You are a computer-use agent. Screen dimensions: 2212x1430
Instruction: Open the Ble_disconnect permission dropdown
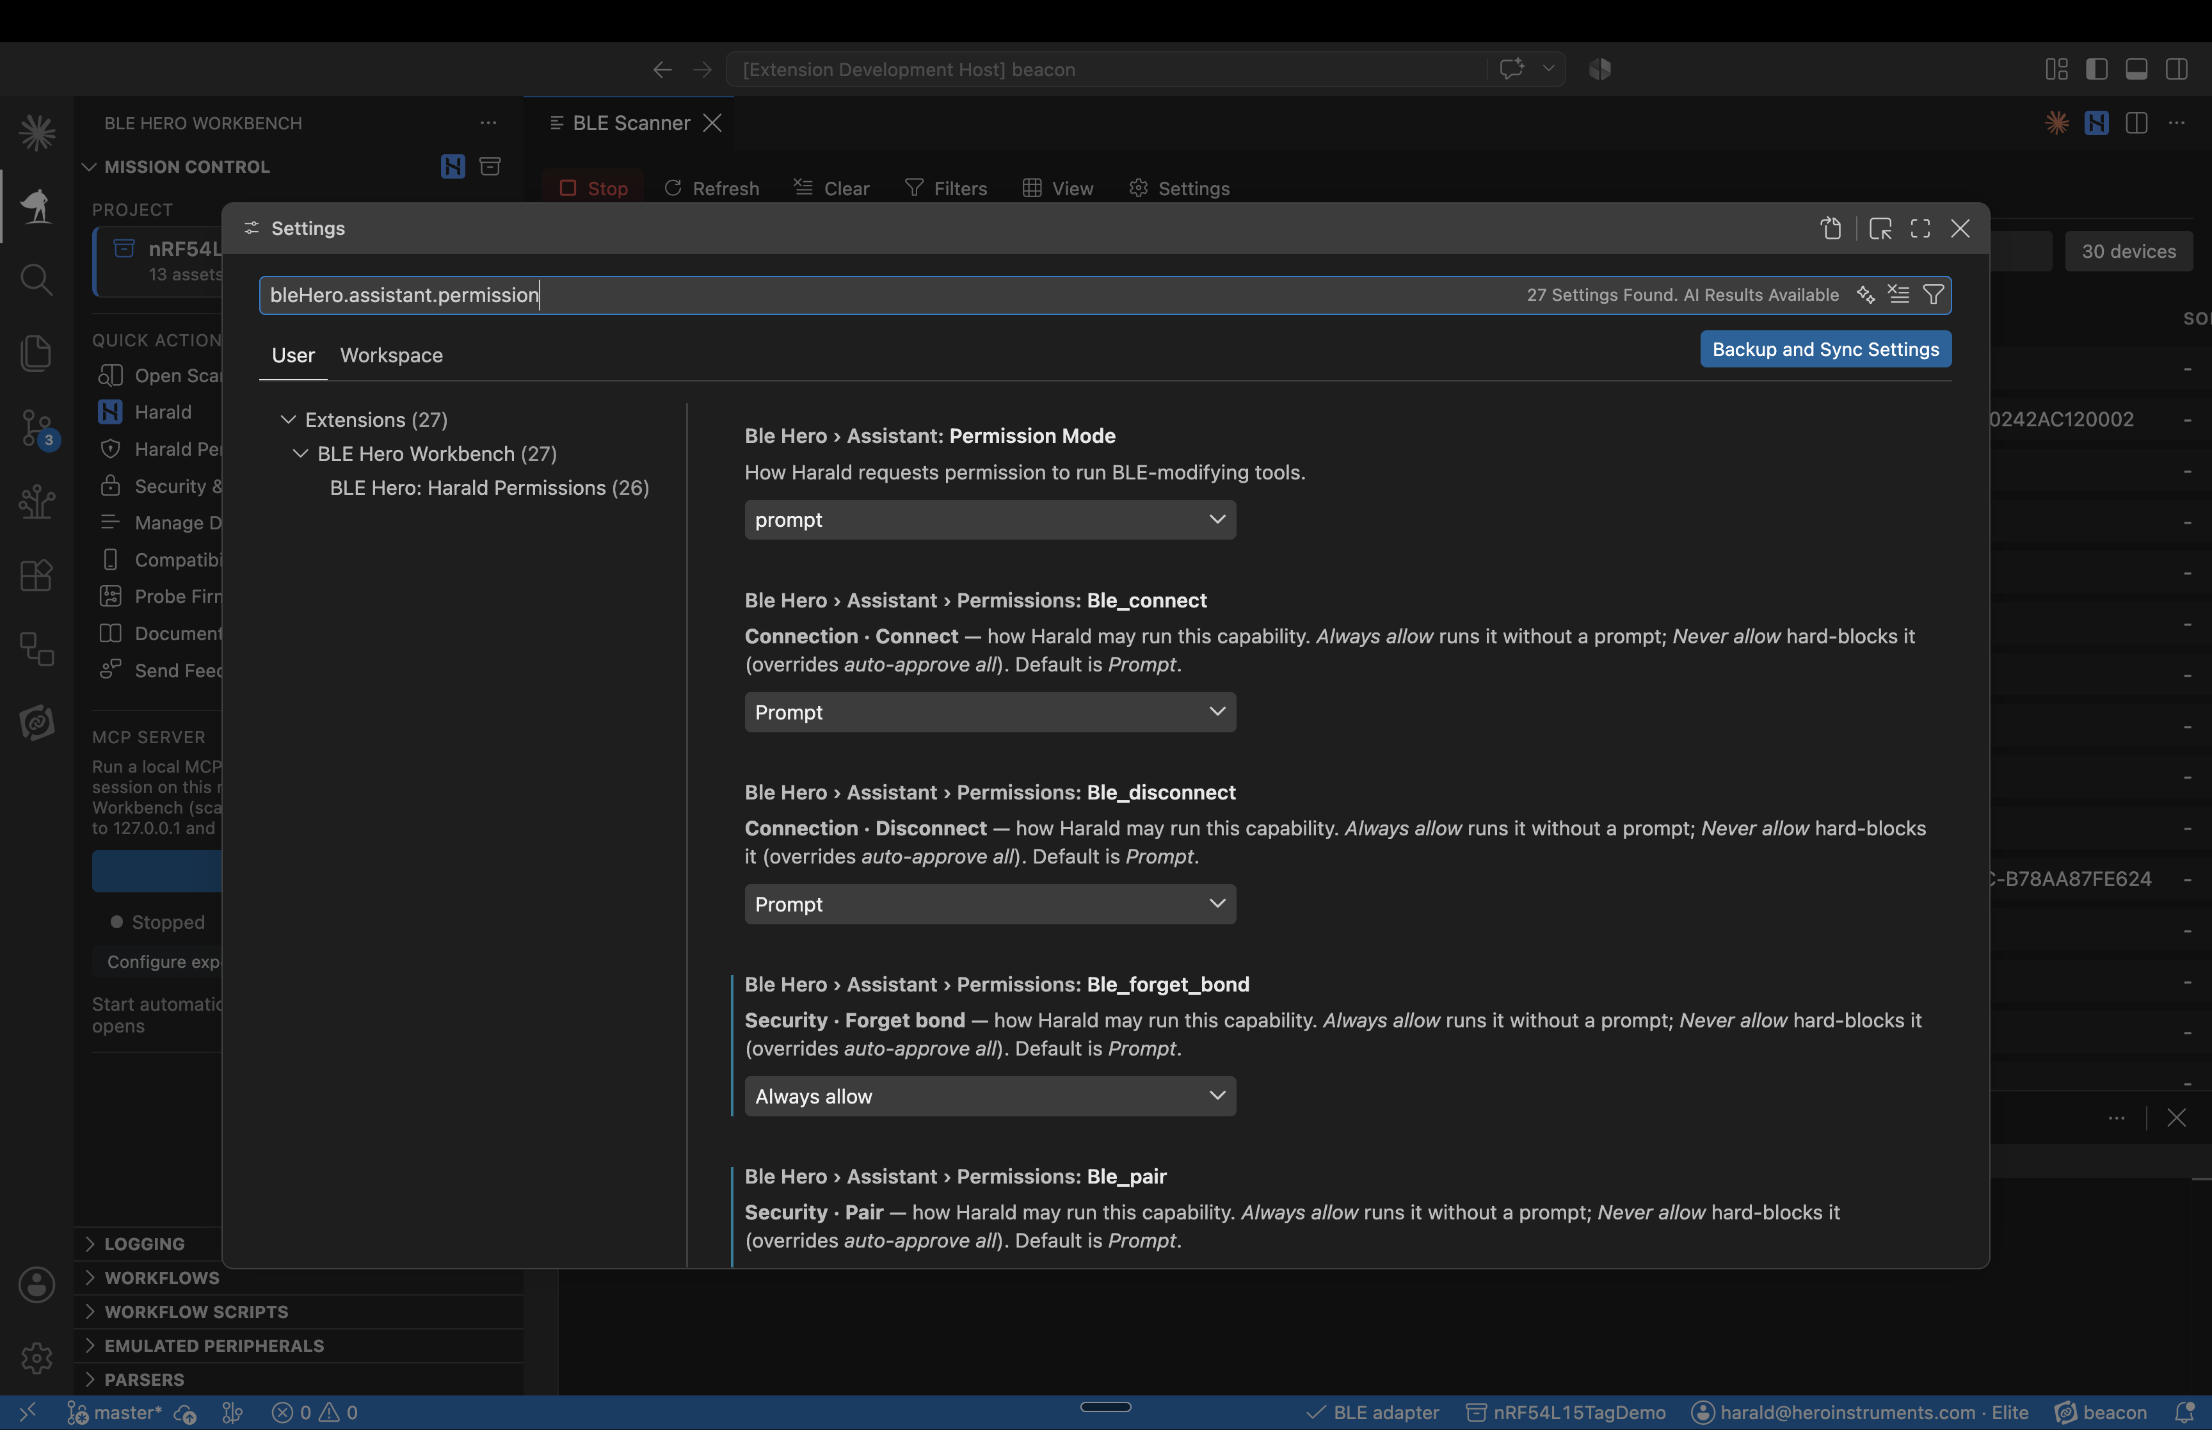coord(990,904)
